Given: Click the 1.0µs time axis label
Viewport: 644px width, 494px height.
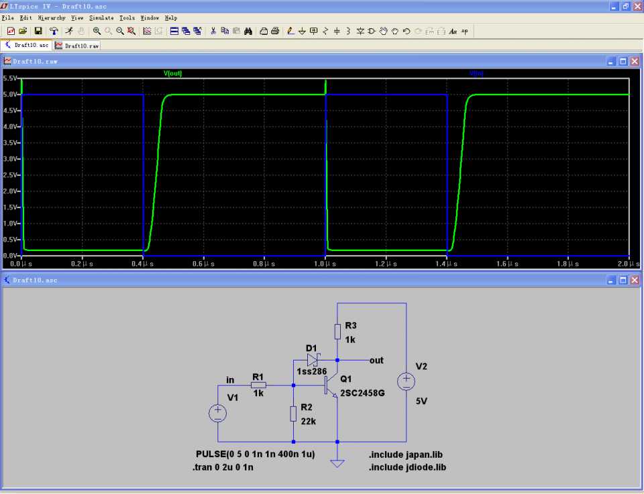Looking at the screenshot, I should click(325, 264).
